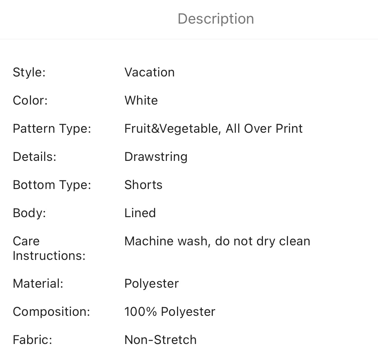Click the Material label

click(38, 284)
